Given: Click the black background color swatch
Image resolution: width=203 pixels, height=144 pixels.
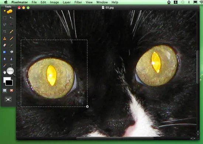Looking at the screenshot, I should (x=9, y=82).
